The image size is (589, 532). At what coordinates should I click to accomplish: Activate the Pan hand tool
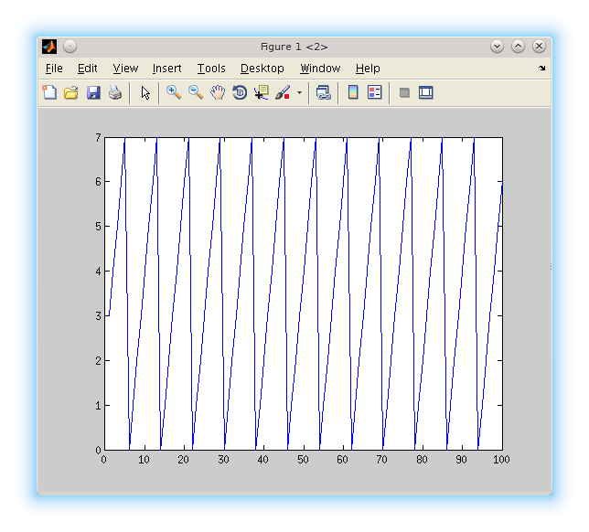pos(218,92)
